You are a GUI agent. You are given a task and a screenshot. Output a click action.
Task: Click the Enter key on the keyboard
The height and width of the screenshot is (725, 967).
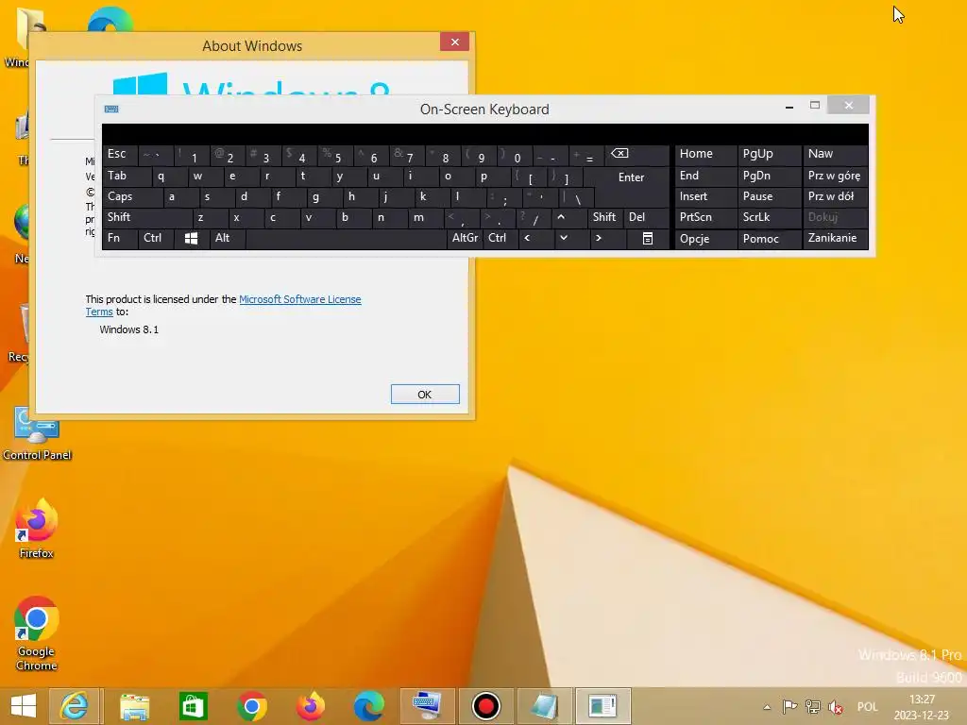click(x=630, y=177)
